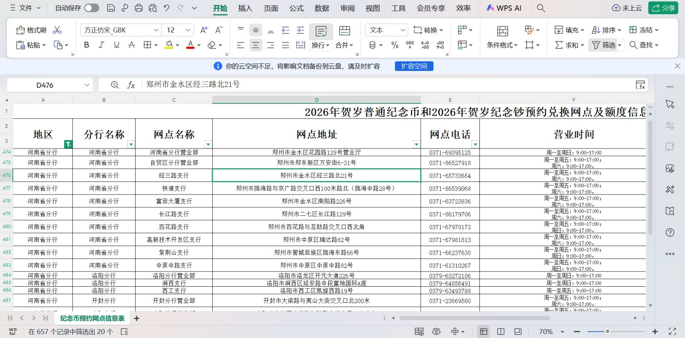Image resolution: width=685 pixels, height=338 pixels.
Task: Open the 文件 menu
Action: click(25, 8)
